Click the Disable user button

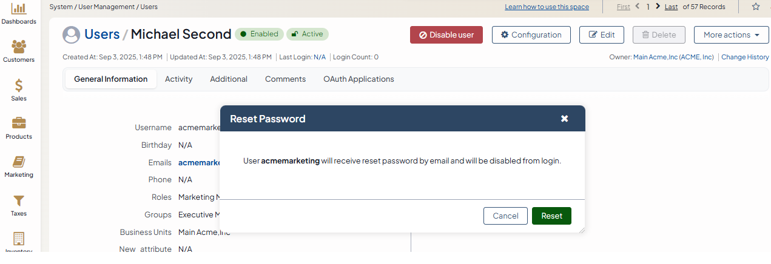[446, 35]
